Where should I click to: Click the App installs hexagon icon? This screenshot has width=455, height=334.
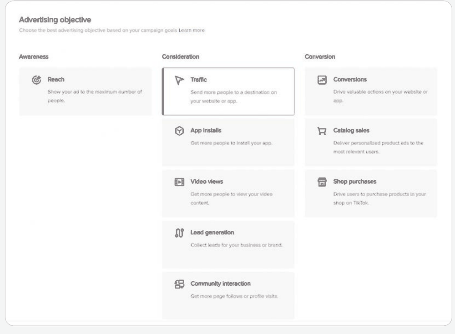coord(179,131)
